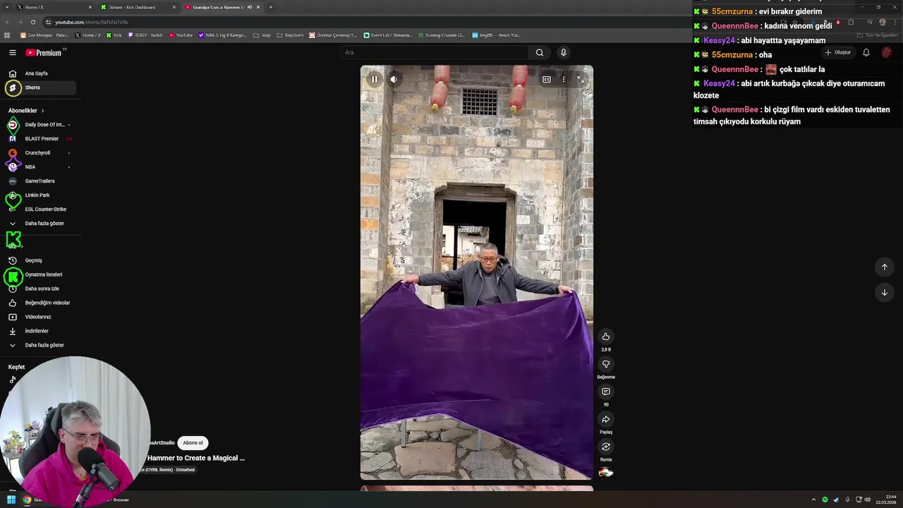Expand the Abonelikler section
This screenshot has height=508, width=903.
point(26,111)
